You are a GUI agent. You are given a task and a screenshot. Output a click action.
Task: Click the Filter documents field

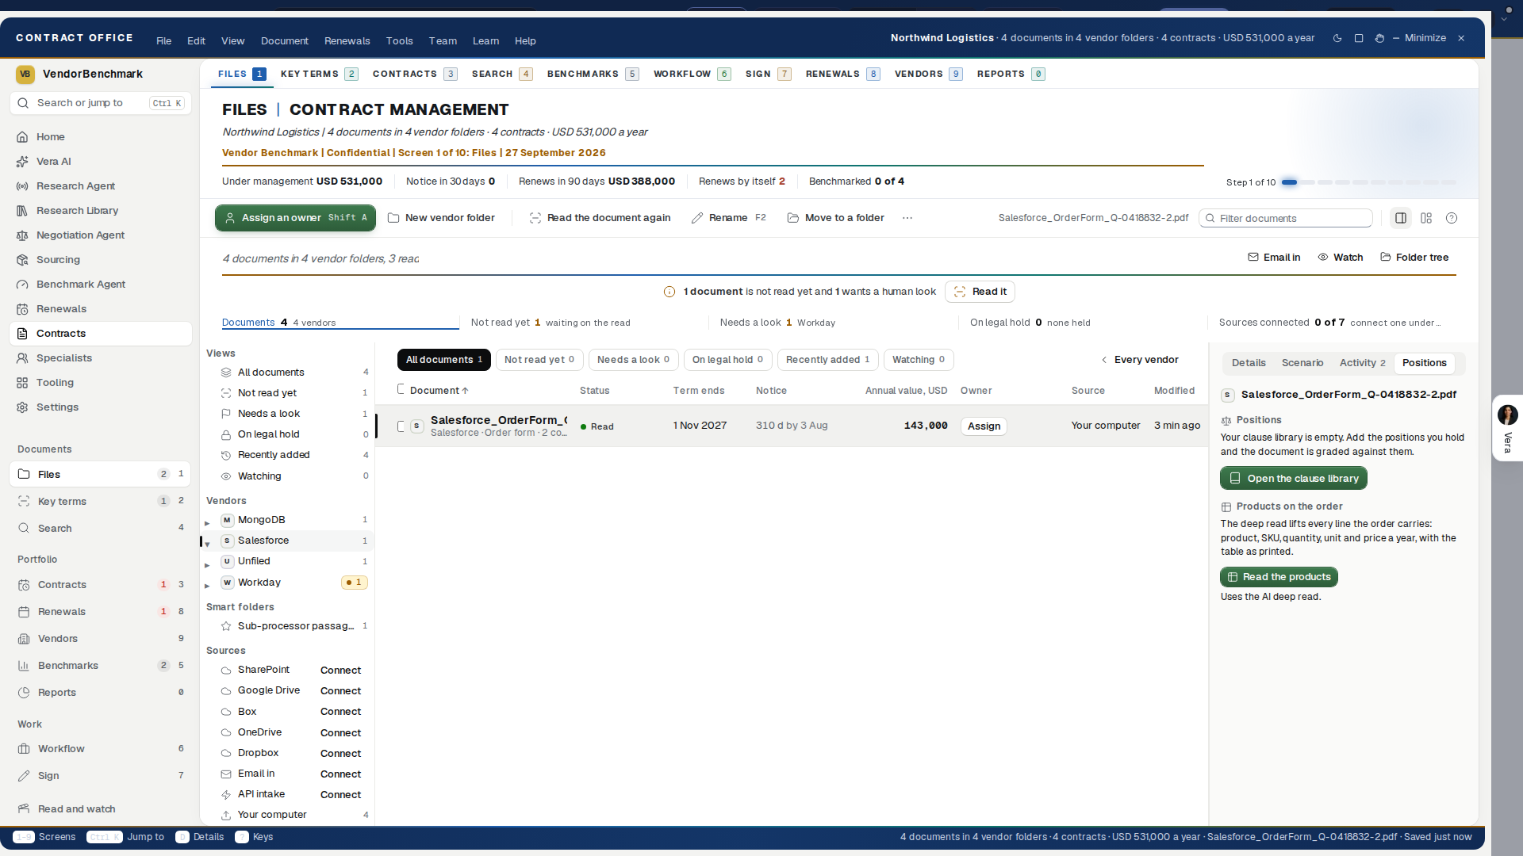click(1286, 218)
